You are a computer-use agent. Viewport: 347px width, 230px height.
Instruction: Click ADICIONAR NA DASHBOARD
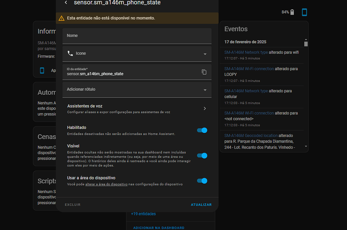point(159,228)
